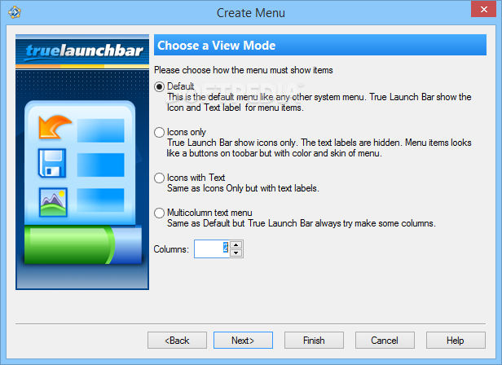
Task: Click 'Same as Icons Only but with text labels' text
Action: (x=243, y=188)
